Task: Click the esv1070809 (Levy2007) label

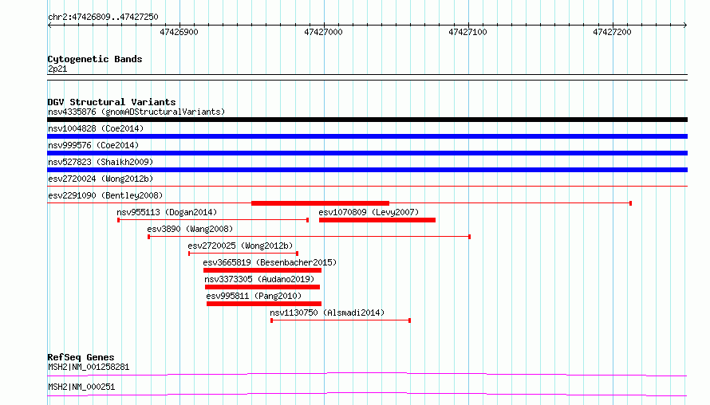Action: point(369,212)
